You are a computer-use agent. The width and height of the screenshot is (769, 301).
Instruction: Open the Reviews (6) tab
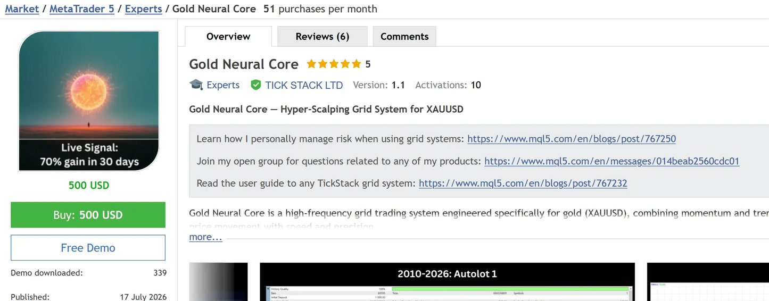coord(323,37)
